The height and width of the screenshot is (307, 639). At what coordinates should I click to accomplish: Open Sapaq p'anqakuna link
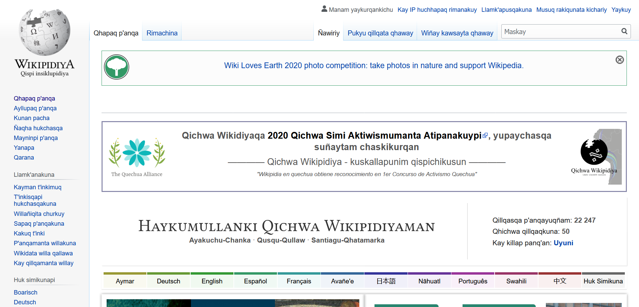tap(39, 224)
